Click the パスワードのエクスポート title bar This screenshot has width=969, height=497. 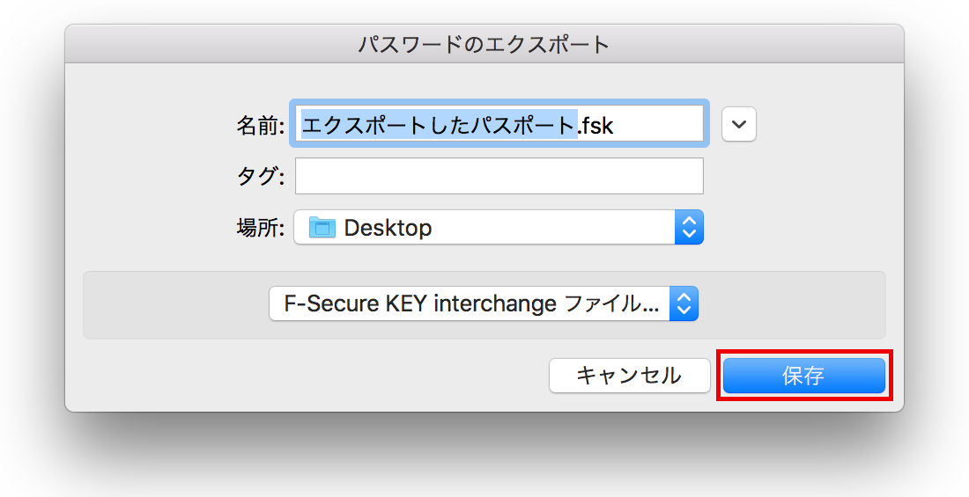(484, 44)
